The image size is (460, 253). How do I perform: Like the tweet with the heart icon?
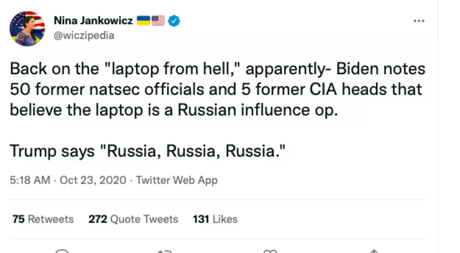pyautogui.click(x=270, y=252)
